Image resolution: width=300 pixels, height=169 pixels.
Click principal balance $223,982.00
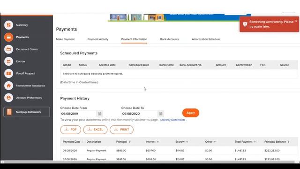point(272,159)
